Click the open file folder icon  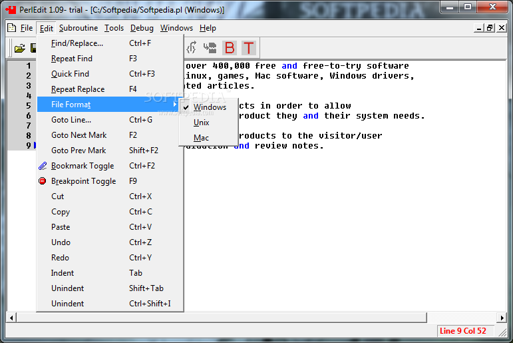tap(20, 48)
